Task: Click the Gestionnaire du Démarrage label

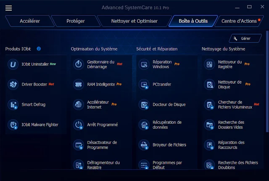Action: click(101, 64)
